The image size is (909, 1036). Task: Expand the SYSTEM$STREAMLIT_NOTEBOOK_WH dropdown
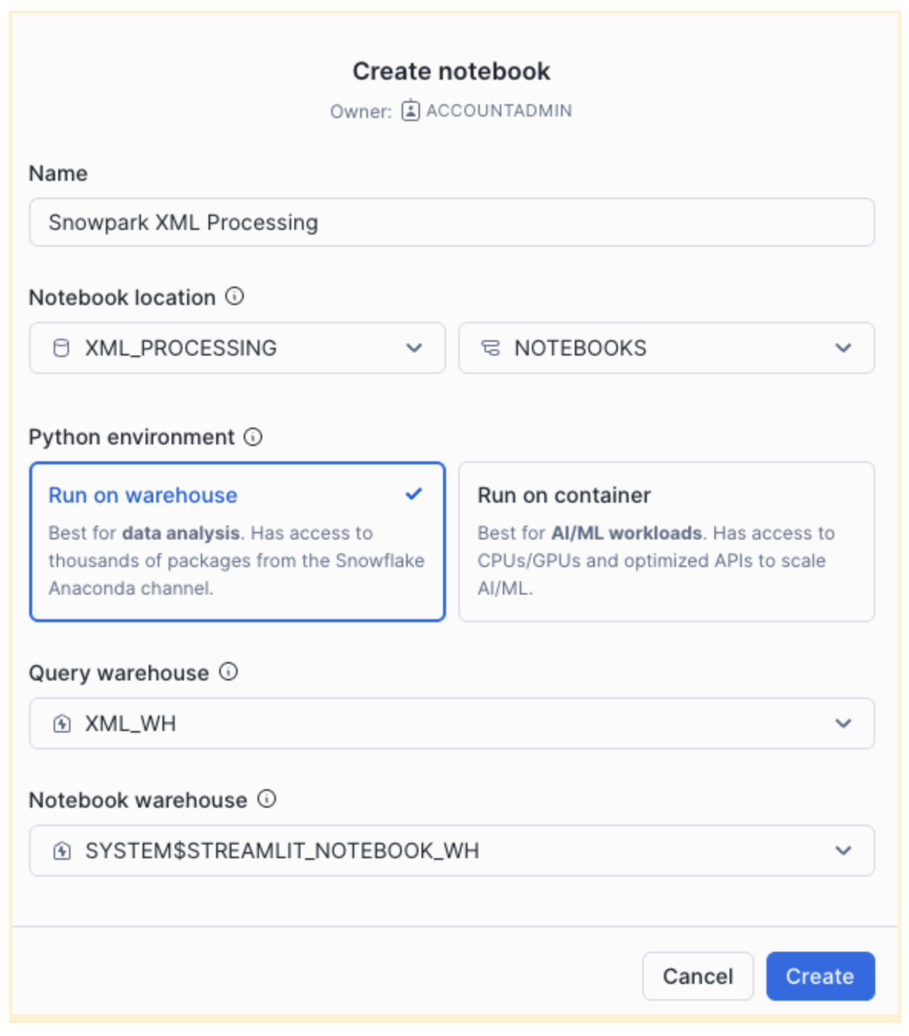pyautogui.click(x=843, y=851)
